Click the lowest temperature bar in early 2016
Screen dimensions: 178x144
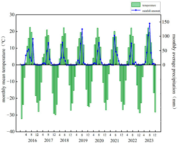point(22,92)
